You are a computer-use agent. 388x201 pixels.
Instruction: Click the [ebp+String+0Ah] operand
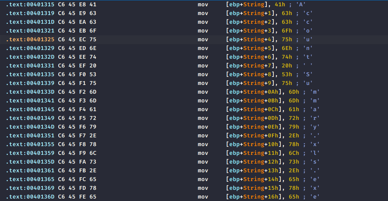[x=256, y=92]
